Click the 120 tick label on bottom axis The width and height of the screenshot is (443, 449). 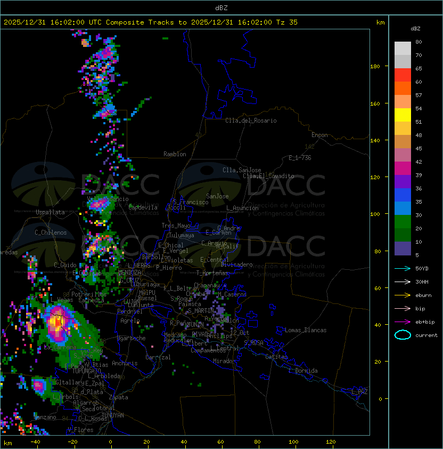(331, 442)
